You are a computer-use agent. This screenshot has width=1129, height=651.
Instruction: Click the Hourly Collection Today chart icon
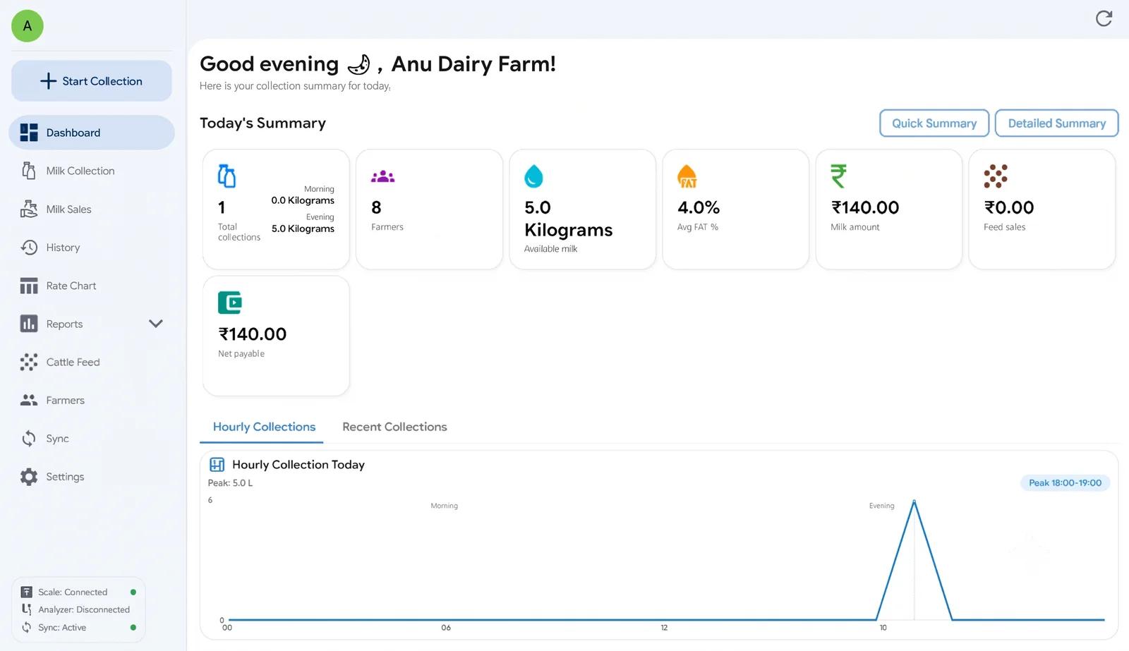pyautogui.click(x=217, y=465)
